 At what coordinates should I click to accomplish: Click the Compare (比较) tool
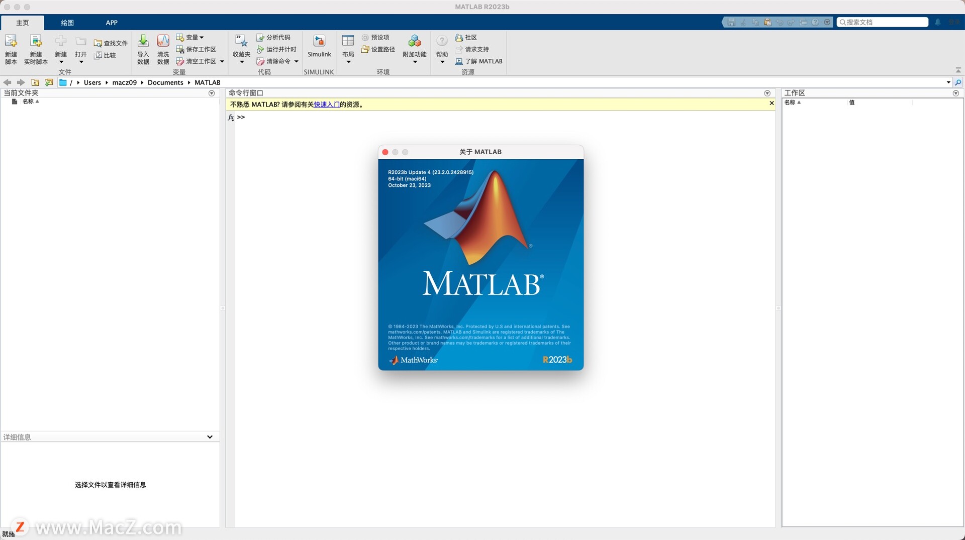click(x=105, y=55)
